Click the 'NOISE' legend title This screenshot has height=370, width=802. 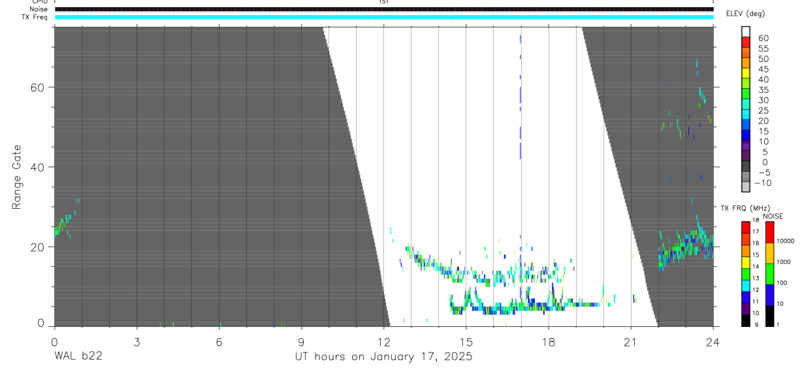773,216
